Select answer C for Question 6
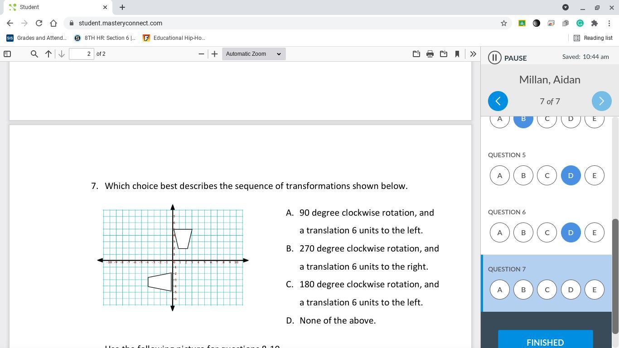This screenshot has height=348, width=619. tap(547, 232)
